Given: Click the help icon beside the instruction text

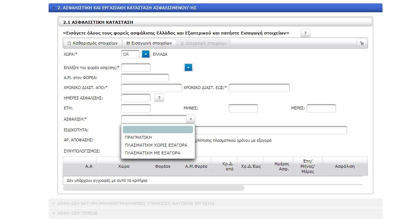Looking at the screenshot, I should coord(305,33).
